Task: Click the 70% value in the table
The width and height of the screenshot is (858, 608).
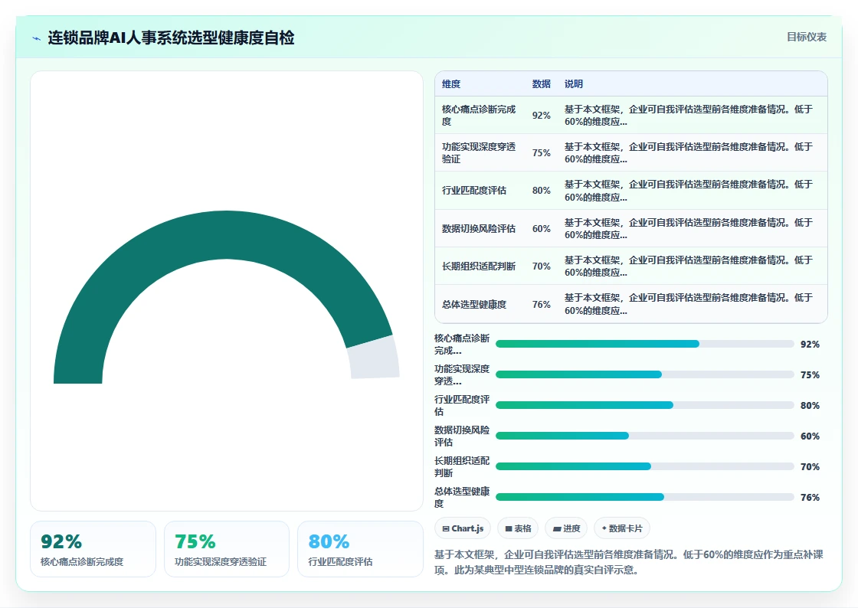Action: [x=541, y=266]
